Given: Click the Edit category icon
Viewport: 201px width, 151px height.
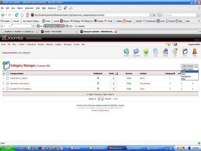Looking at the screenshot, I should [x=175, y=53].
